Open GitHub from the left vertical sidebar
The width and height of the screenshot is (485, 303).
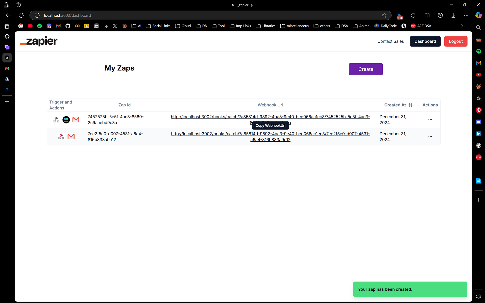(7, 36)
